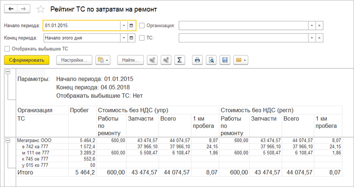Open the calendar for Конец периода
Image resolution: width=354 pixels, height=187 pixels.
(x=131, y=38)
